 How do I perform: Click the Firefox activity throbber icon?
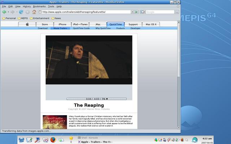[x=178, y=6]
